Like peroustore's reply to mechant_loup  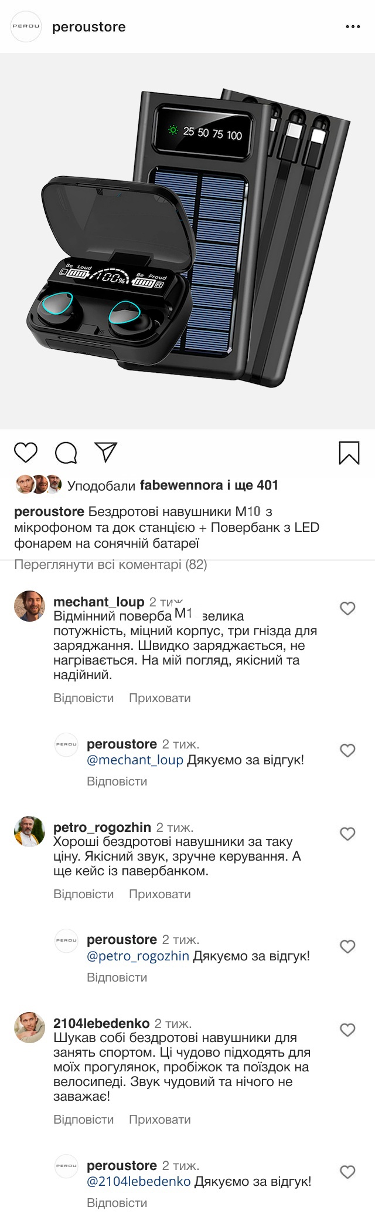click(347, 750)
